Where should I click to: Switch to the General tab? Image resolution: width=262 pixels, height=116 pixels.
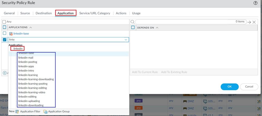pos(9,13)
